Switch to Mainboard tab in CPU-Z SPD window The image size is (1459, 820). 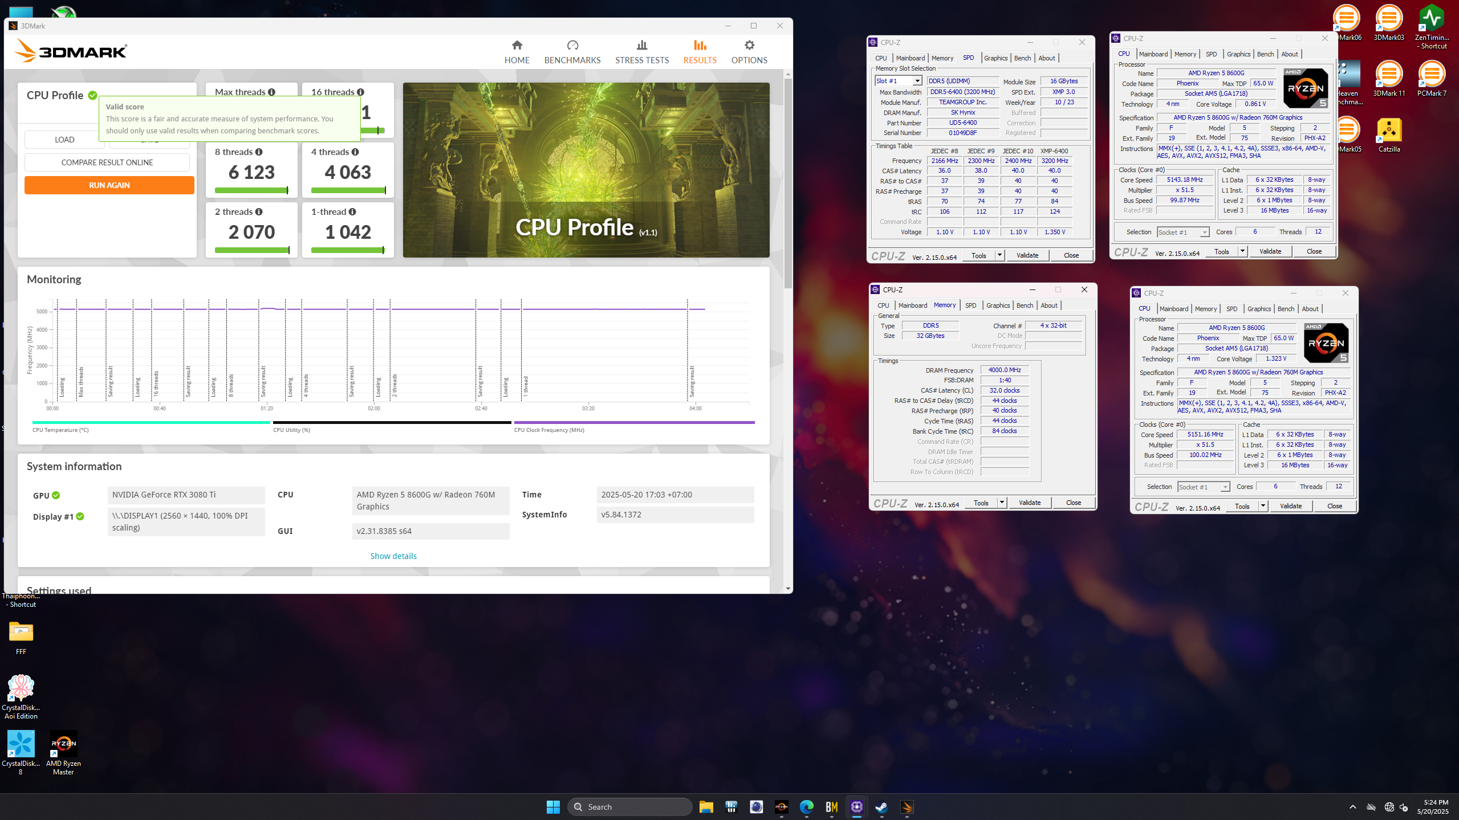[x=910, y=58]
